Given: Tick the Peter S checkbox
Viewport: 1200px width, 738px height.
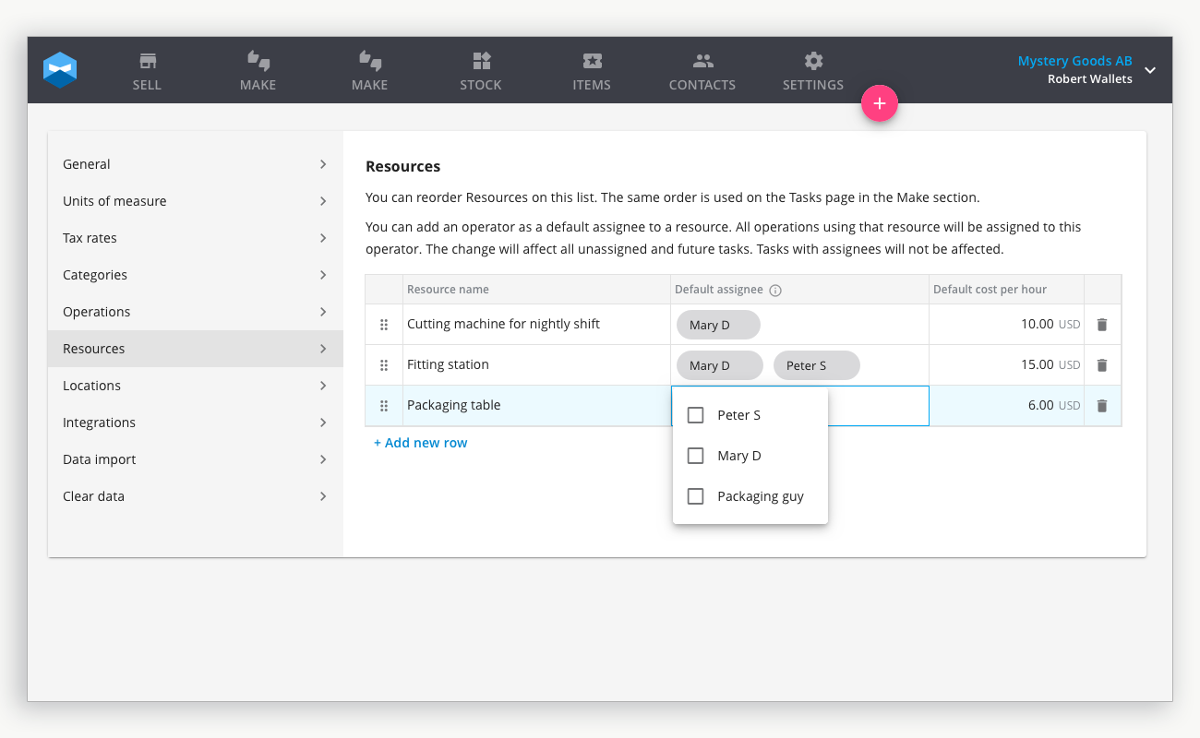Looking at the screenshot, I should point(696,415).
